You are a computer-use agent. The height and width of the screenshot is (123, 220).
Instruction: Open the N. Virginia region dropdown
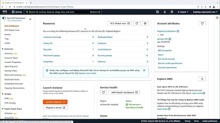[x=183, y=12]
